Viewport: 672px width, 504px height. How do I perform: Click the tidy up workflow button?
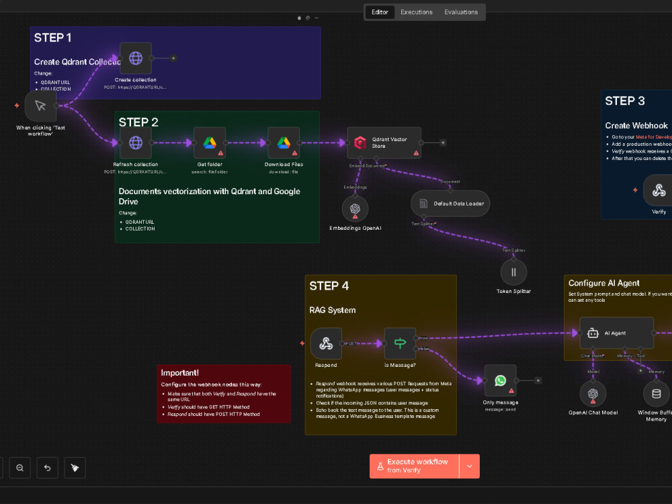tap(75, 468)
